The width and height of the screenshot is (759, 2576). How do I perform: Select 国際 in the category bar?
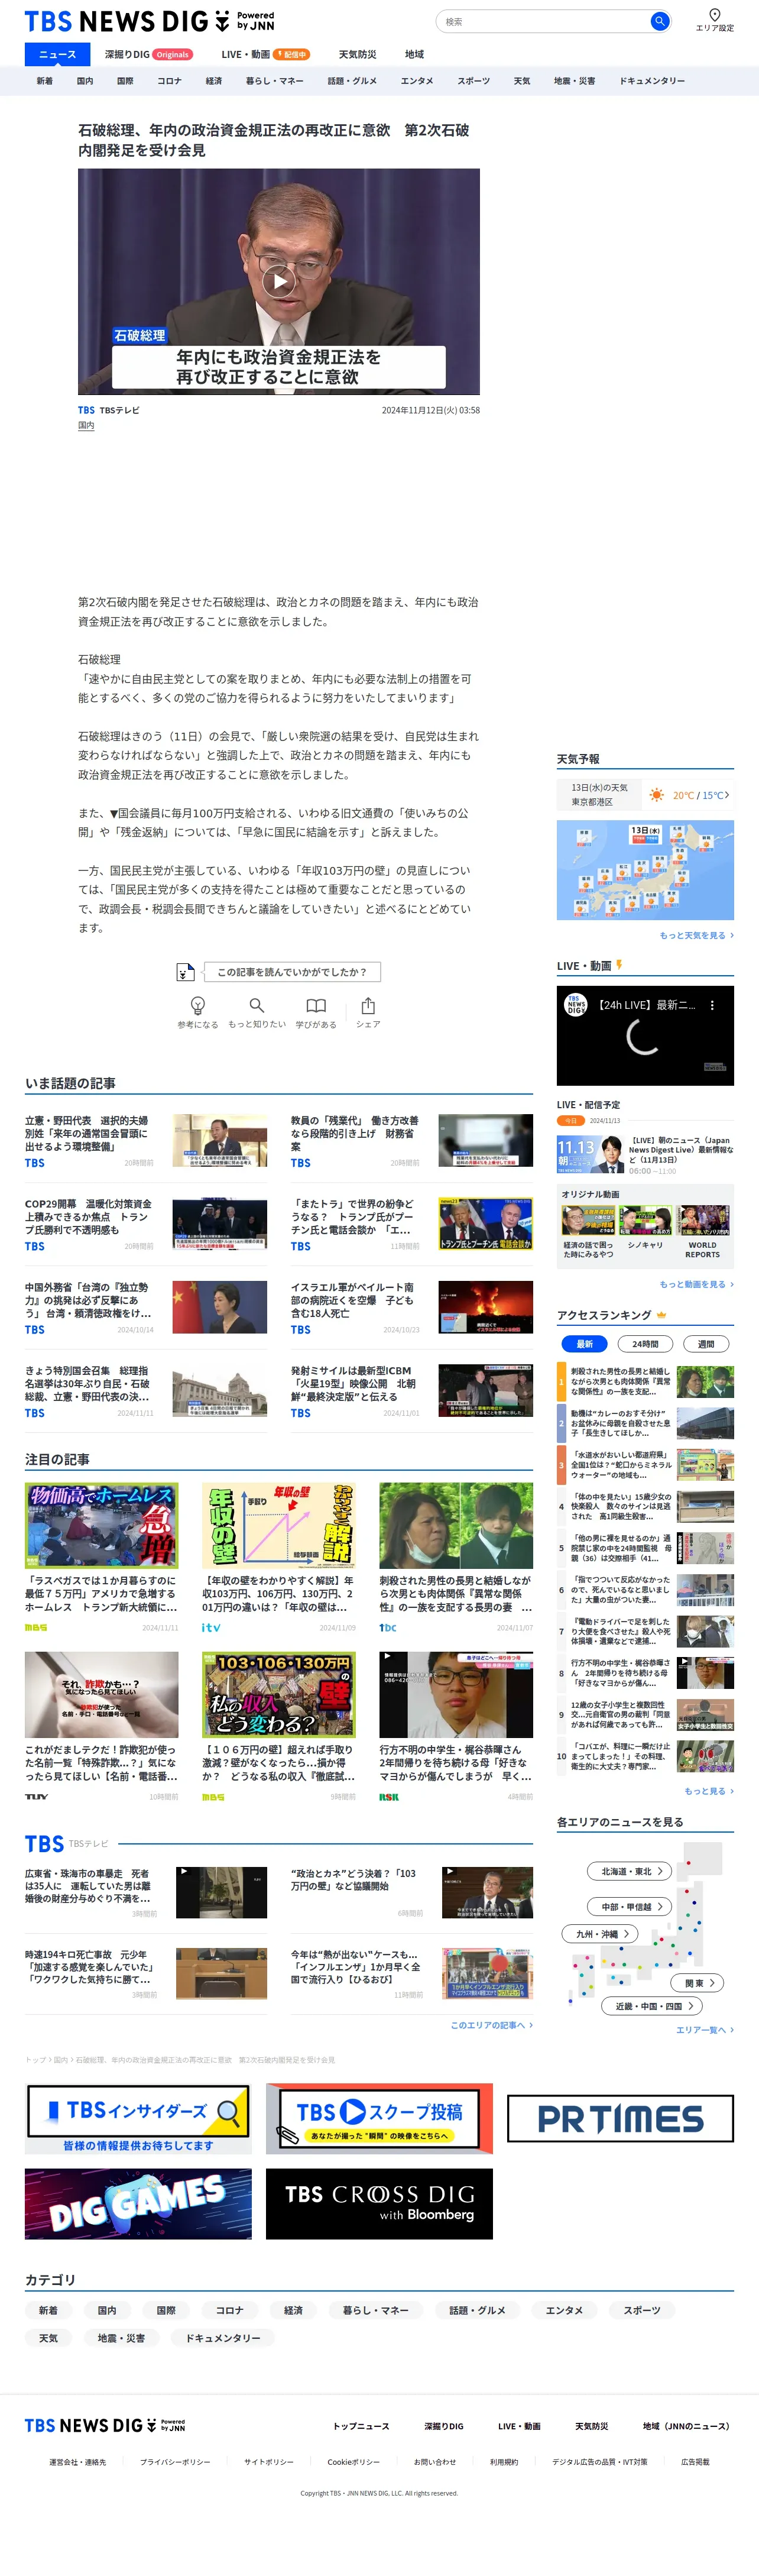125,81
